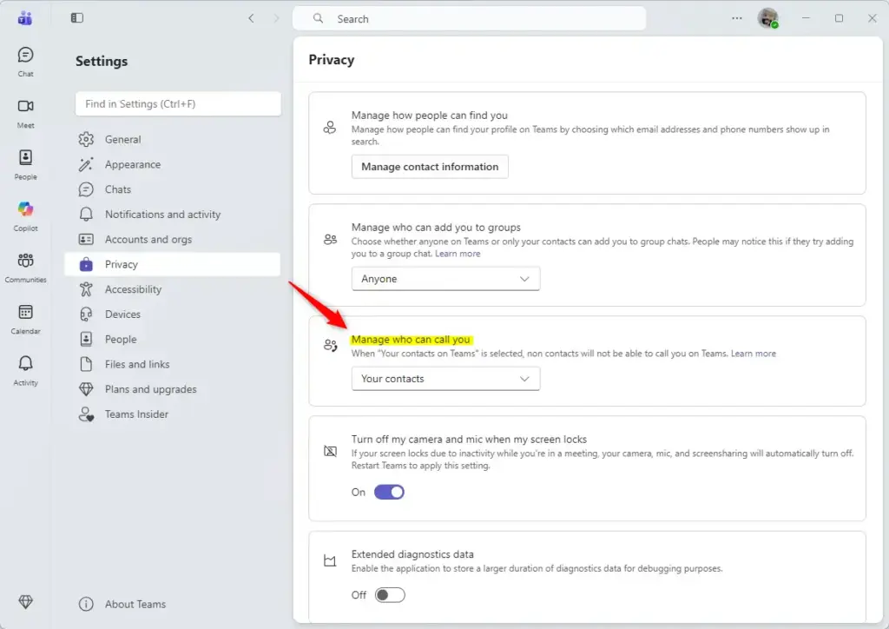Open Appearance settings
Screen dimensions: 889x629
(x=173, y=164)
